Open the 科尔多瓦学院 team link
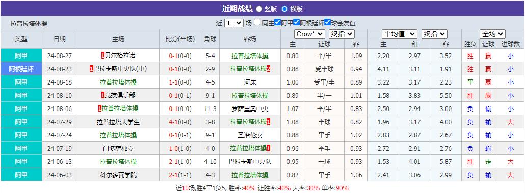525x193 pixels. click(118, 175)
